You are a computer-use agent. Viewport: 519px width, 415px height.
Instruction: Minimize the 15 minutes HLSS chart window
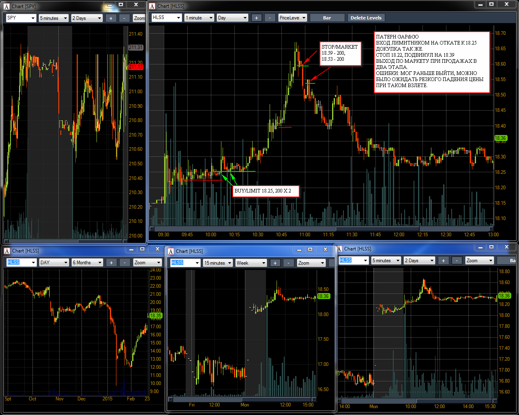pyautogui.click(x=299, y=249)
